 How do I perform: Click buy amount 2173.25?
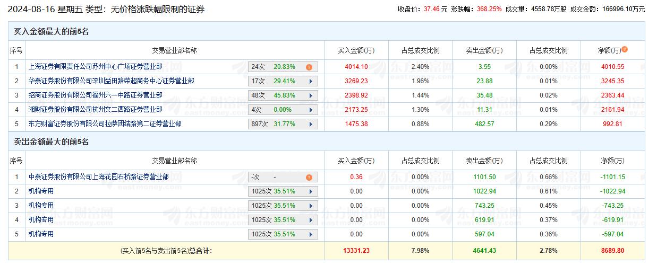point(356,110)
